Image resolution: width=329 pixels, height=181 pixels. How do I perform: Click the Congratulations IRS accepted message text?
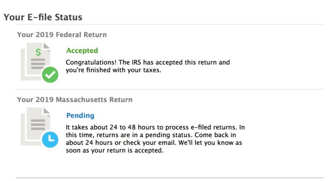[148, 66]
